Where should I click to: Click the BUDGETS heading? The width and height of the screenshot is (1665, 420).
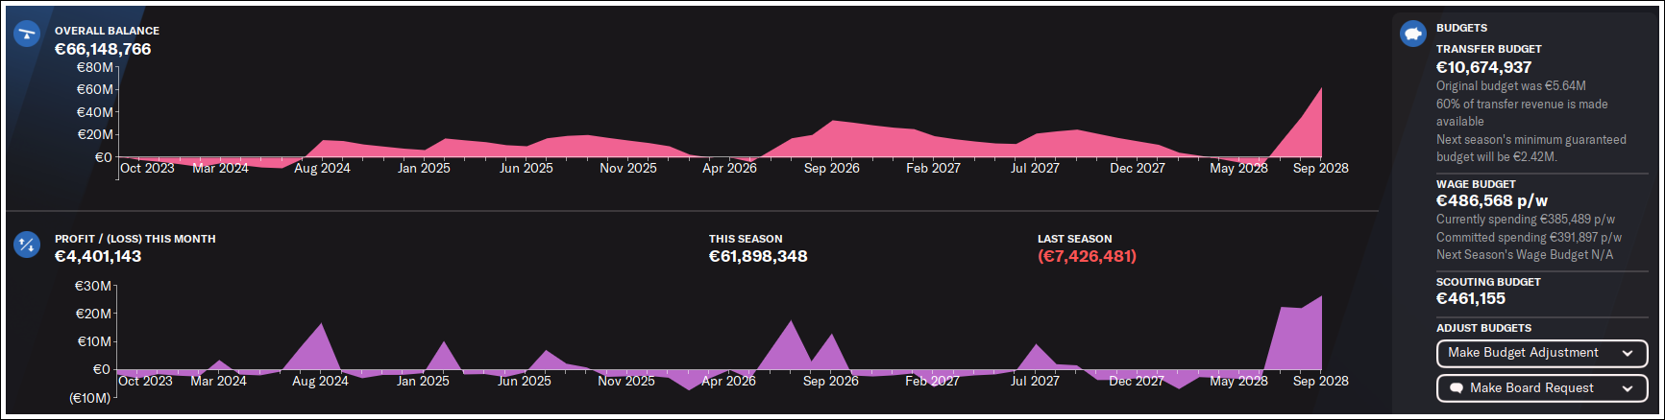(x=1461, y=28)
